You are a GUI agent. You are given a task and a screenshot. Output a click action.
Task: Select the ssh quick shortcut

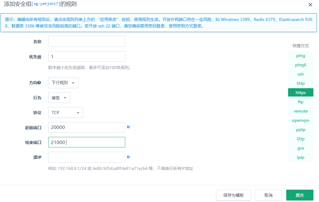[300, 74]
